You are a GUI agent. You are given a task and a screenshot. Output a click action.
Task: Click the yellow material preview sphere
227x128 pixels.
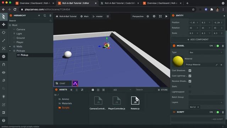pyautogui.click(x=178, y=61)
